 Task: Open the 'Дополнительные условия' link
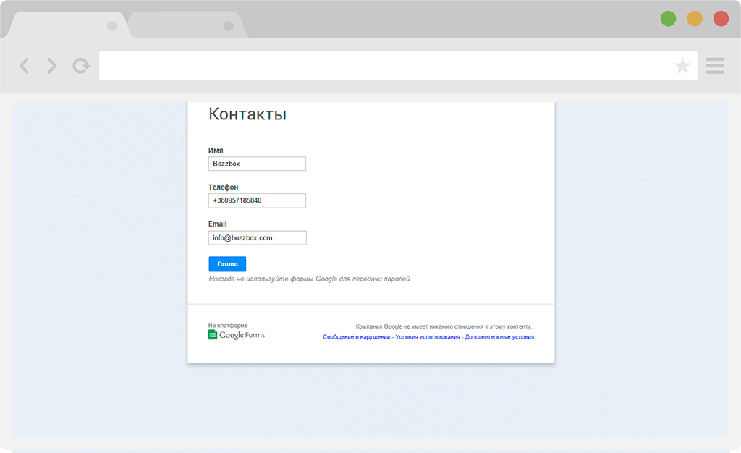[x=502, y=336]
